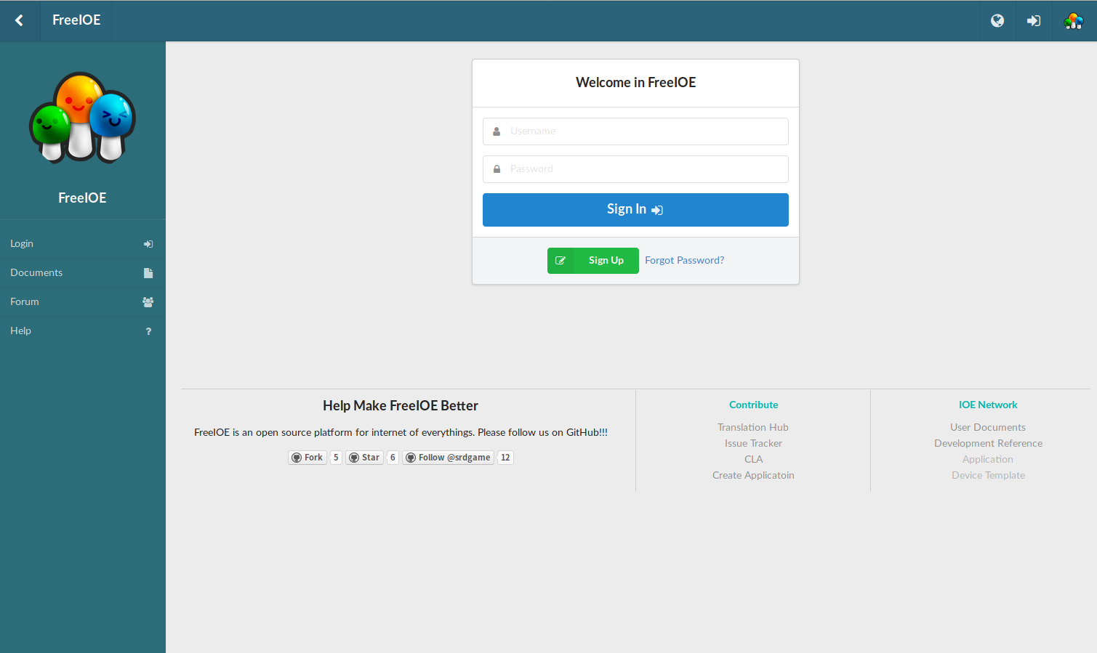Open Login from the sidebar menu
The height and width of the screenshot is (653, 1097).
[x=22, y=243]
